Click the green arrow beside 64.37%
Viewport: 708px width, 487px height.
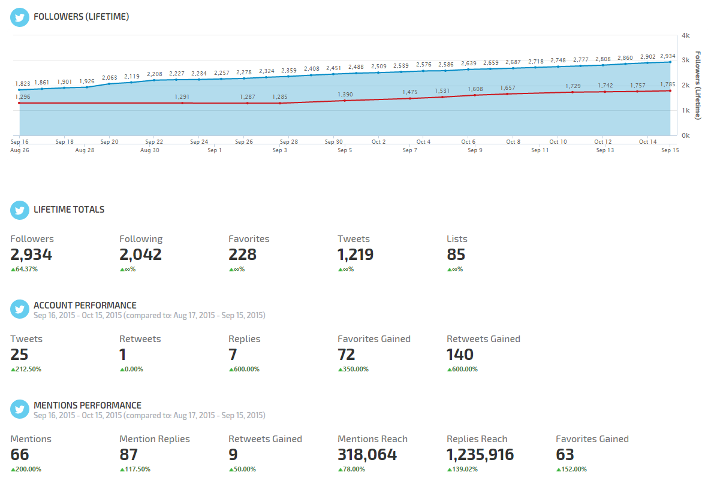(x=13, y=270)
